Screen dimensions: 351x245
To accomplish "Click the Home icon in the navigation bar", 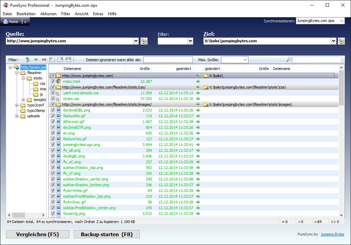I will [x=6, y=22].
